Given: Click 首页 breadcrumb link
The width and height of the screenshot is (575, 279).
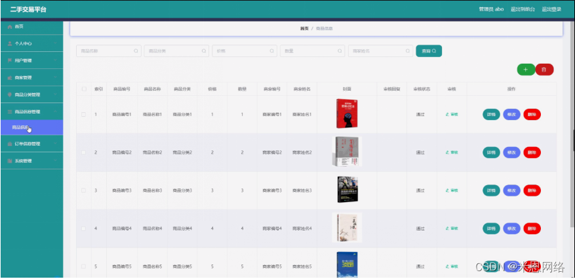Looking at the screenshot, I should coord(304,29).
